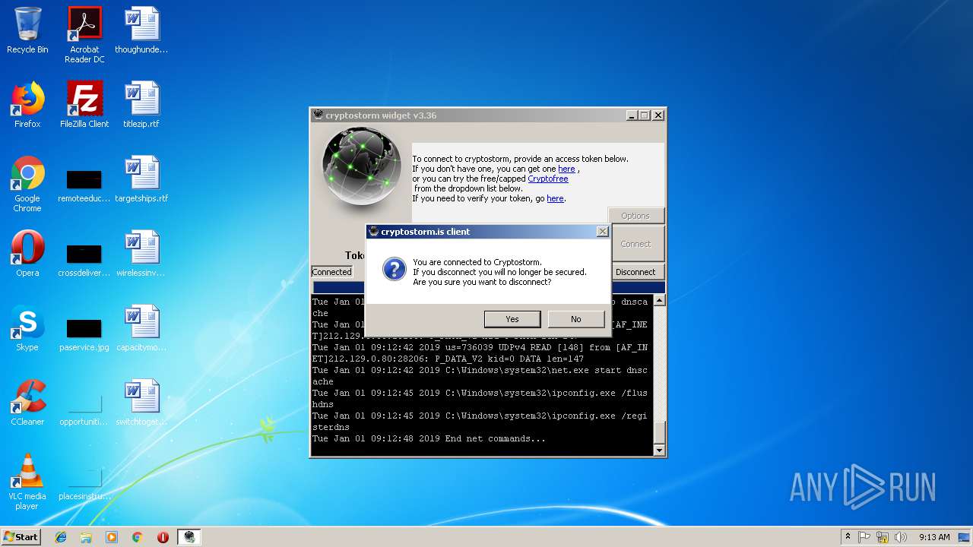The width and height of the screenshot is (973, 547).
Task: Switch to cryptostorm widget taskbar button
Action: click(189, 537)
